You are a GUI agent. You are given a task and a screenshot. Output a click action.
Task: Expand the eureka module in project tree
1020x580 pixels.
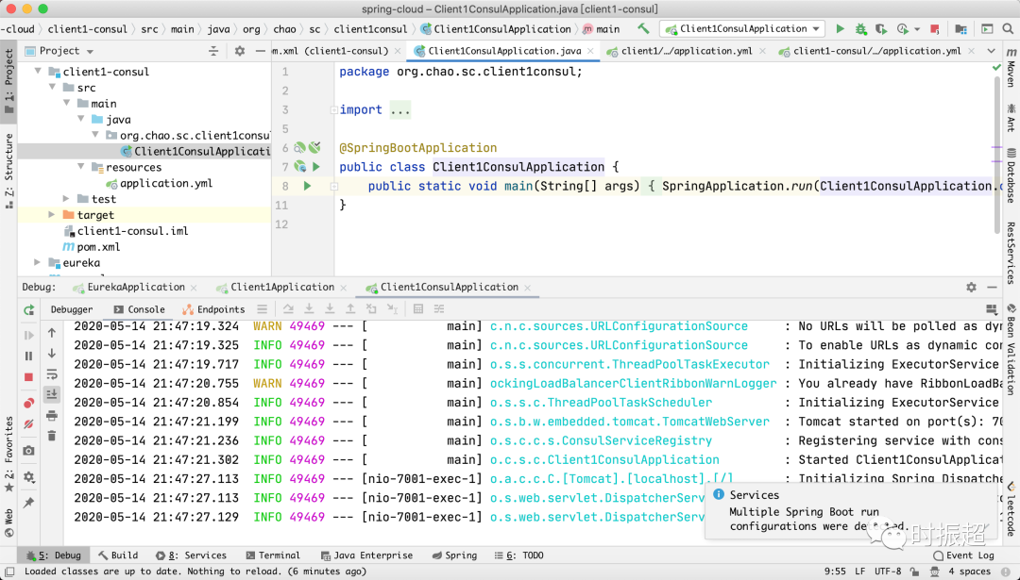coord(38,263)
